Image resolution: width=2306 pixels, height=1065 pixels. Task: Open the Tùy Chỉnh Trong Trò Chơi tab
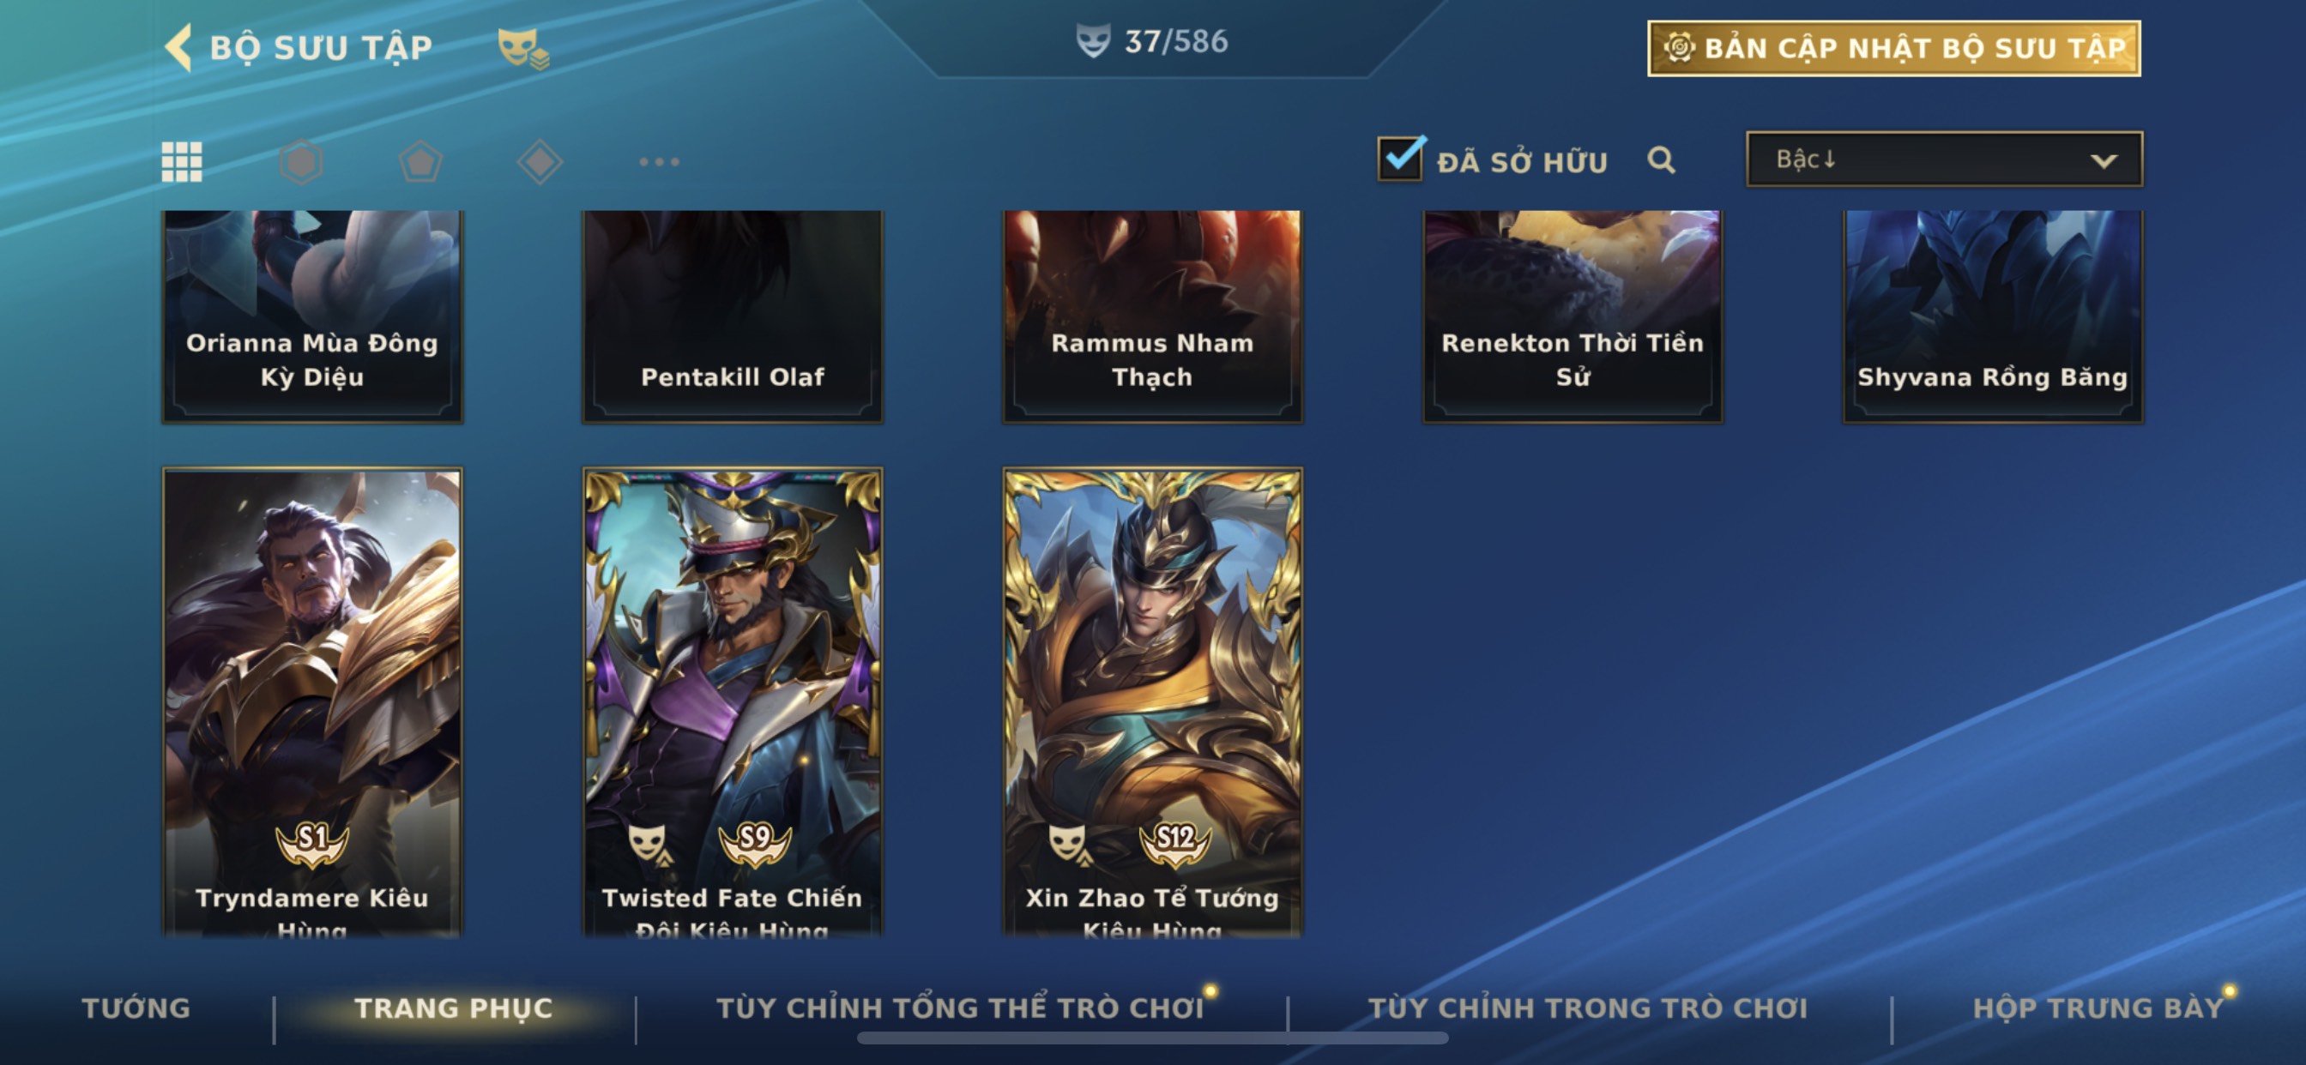(x=1587, y=1008)
